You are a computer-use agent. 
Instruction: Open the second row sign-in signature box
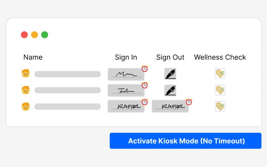tap(126, 90)
